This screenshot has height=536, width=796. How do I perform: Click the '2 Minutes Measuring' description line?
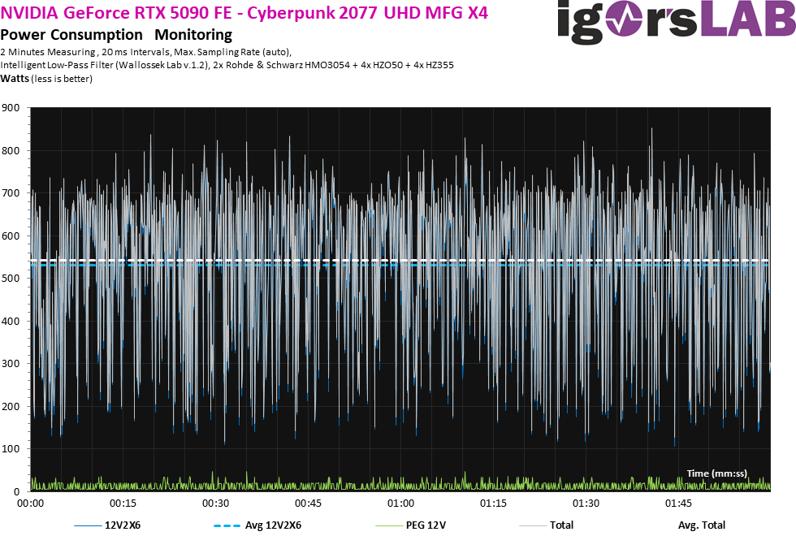point(146,52)
